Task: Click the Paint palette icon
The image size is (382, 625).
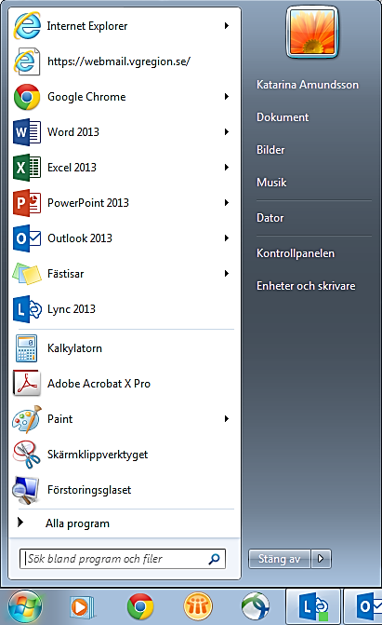Action: (27, 419)
